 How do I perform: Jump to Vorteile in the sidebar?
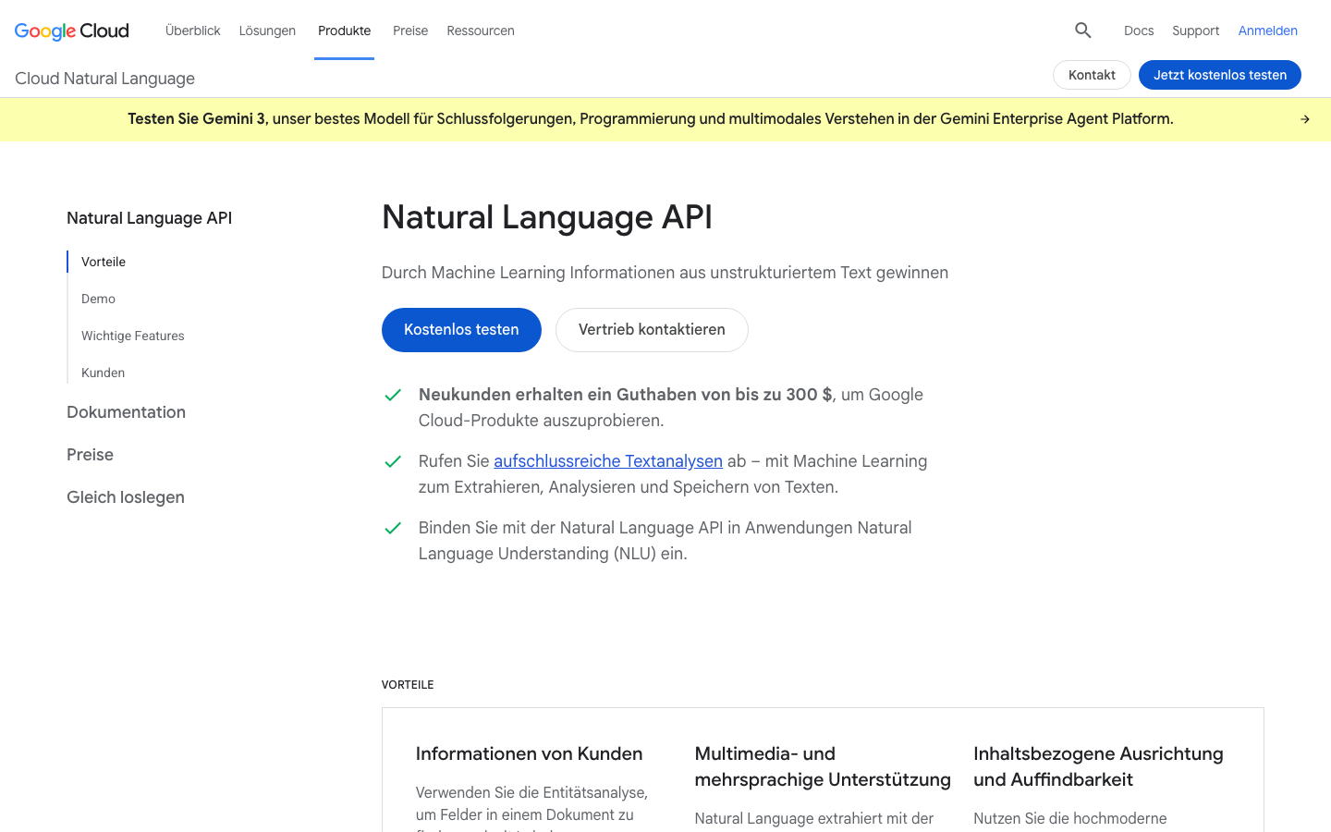point(104,262)
